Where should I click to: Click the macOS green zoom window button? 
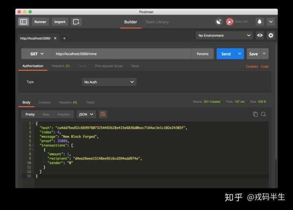pos(30,12)
